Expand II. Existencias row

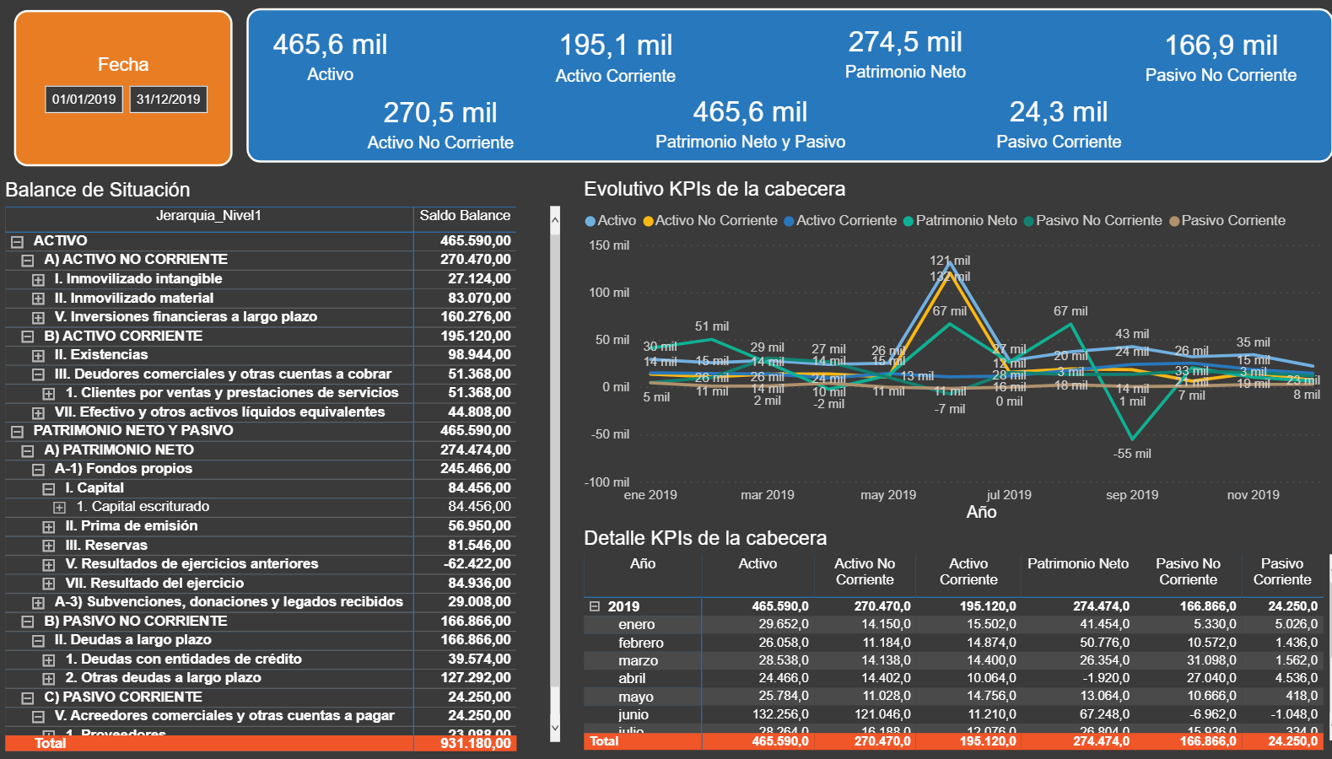click(x=38, y=356)
